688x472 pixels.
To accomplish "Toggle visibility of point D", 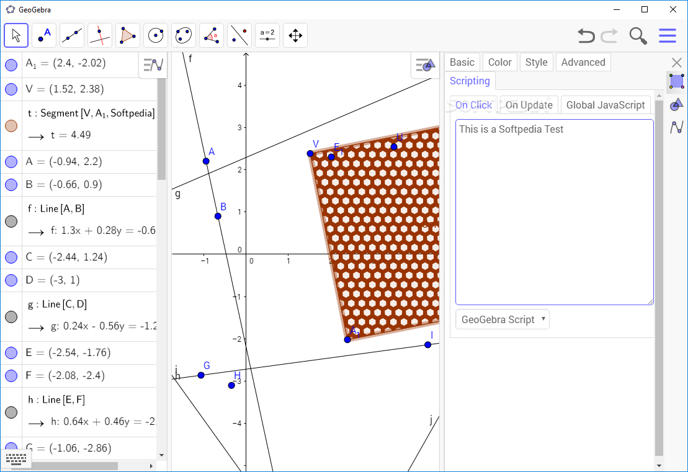I will point(11,280).
